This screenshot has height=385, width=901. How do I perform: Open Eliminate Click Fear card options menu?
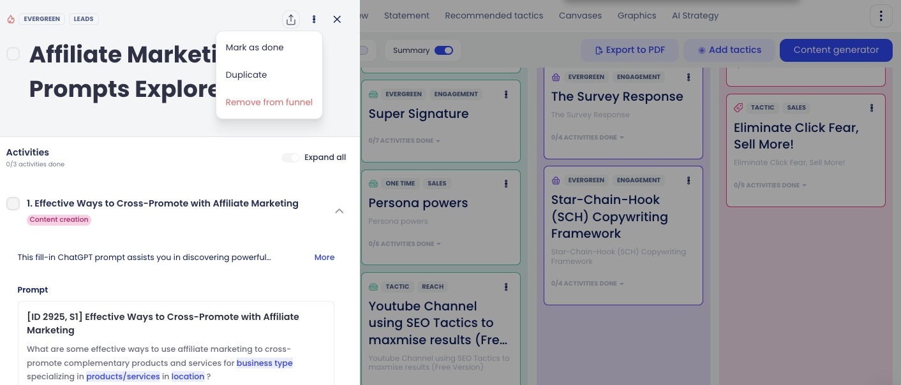(x=872, y=108)
